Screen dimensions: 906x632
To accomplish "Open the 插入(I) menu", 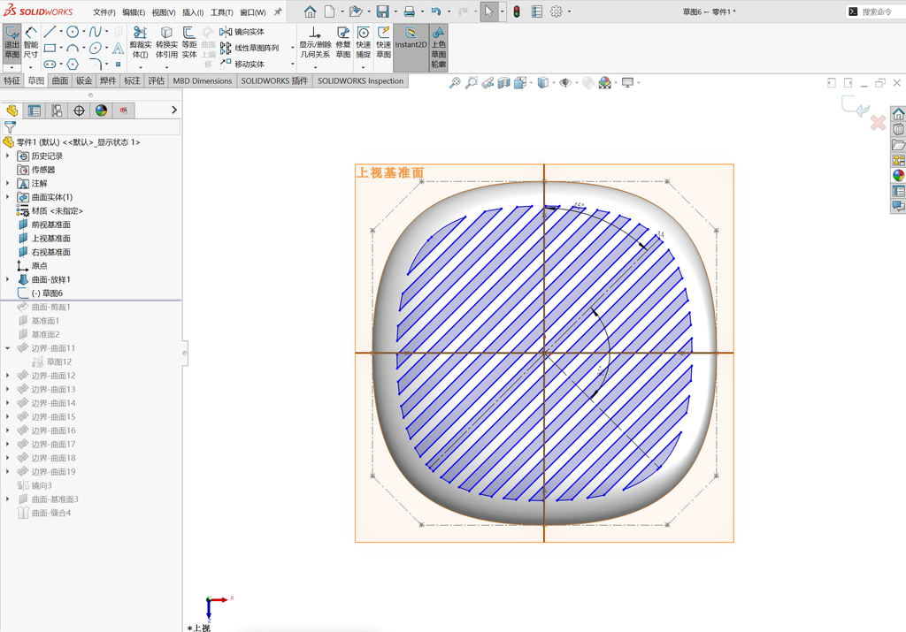I will coord(192,12).
